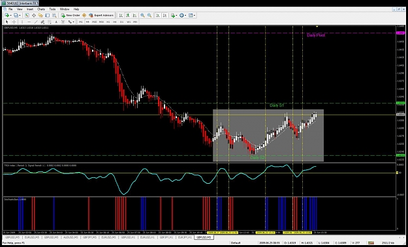Switch to the EURUSD,H1 chart tab
Image resolution: width=408 pixels, height=247 pixels.
[x=147, y=237]
